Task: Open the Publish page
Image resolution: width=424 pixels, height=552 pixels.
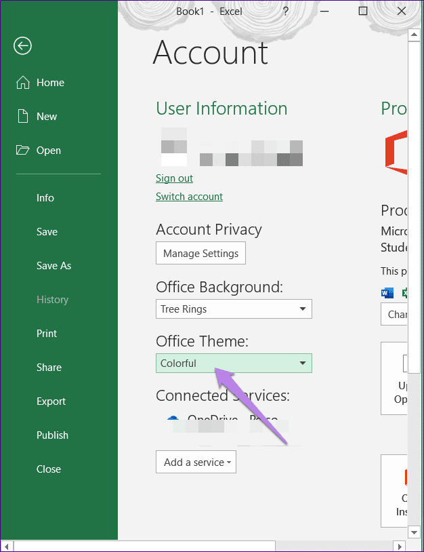Action: coord(52,435)
